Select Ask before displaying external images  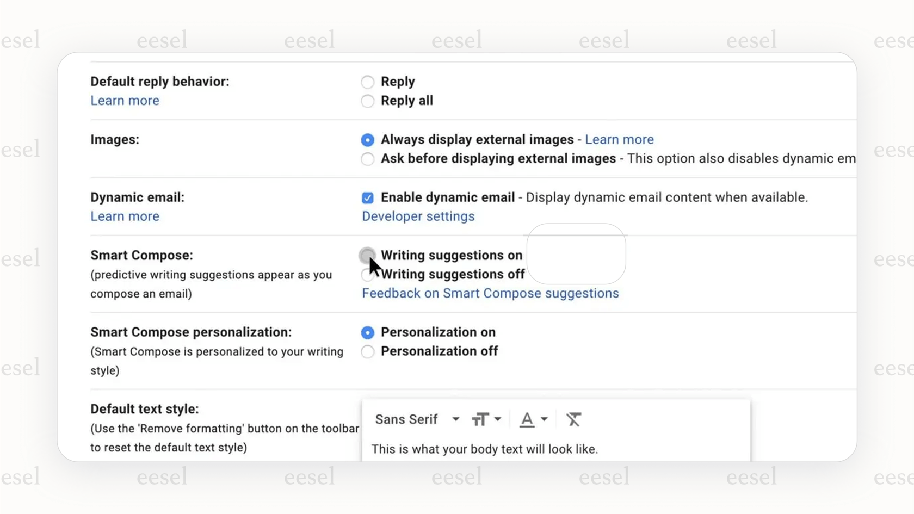coord(368,159)
